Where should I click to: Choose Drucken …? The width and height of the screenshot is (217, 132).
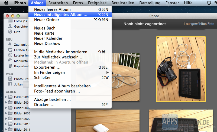70,105
